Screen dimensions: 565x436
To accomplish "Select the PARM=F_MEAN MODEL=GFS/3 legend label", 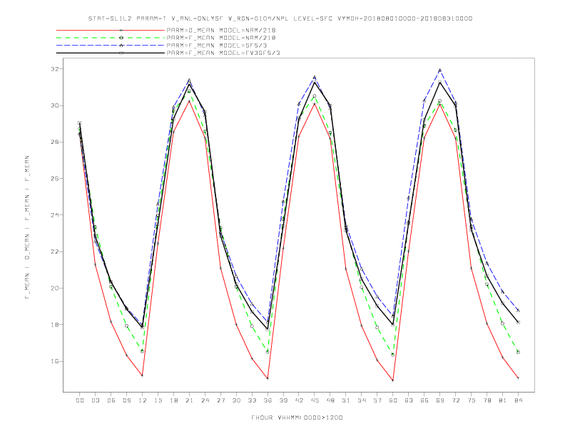I will pyautogui.click(x=217, y=46).
